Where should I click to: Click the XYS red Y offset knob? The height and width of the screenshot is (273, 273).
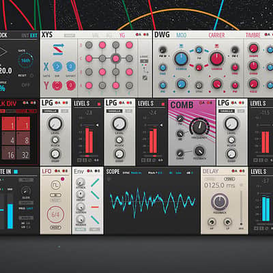(x=71, y=85)
